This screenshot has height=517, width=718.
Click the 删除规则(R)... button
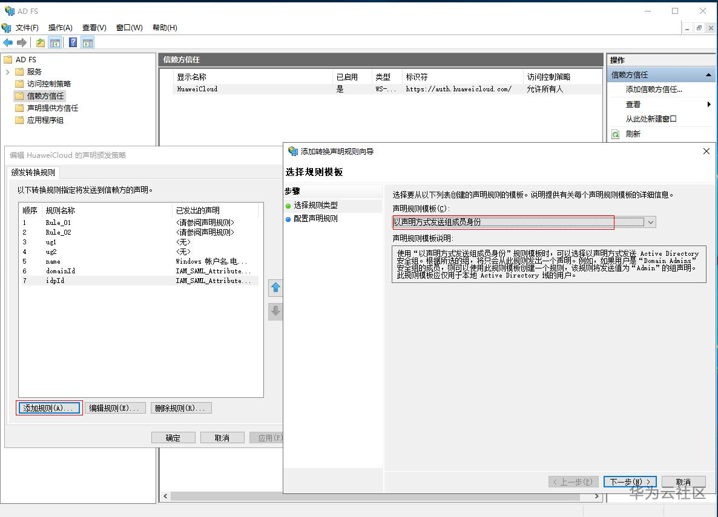click(181, 408)
